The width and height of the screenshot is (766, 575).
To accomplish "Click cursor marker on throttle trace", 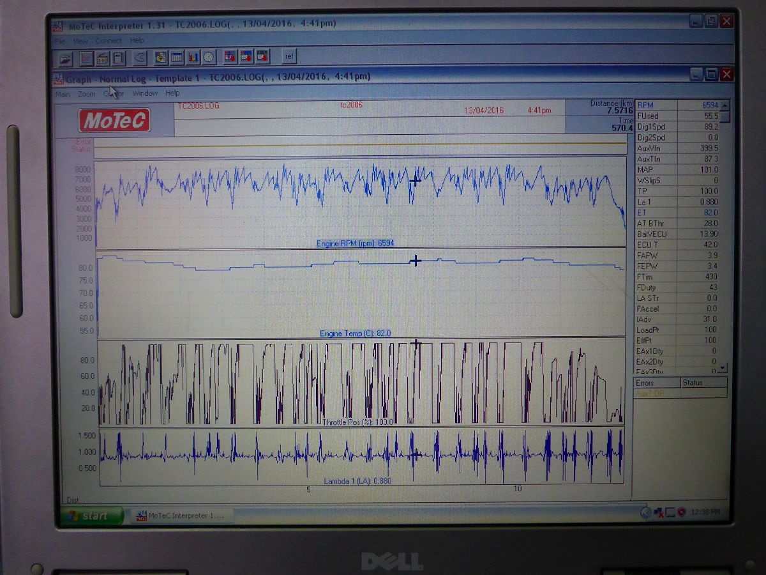I will coord(416,344).
